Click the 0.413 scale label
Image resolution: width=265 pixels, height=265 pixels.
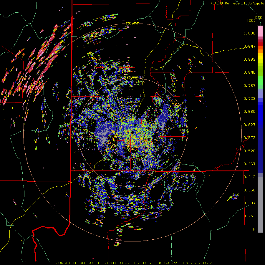click(x=249, y=177)
